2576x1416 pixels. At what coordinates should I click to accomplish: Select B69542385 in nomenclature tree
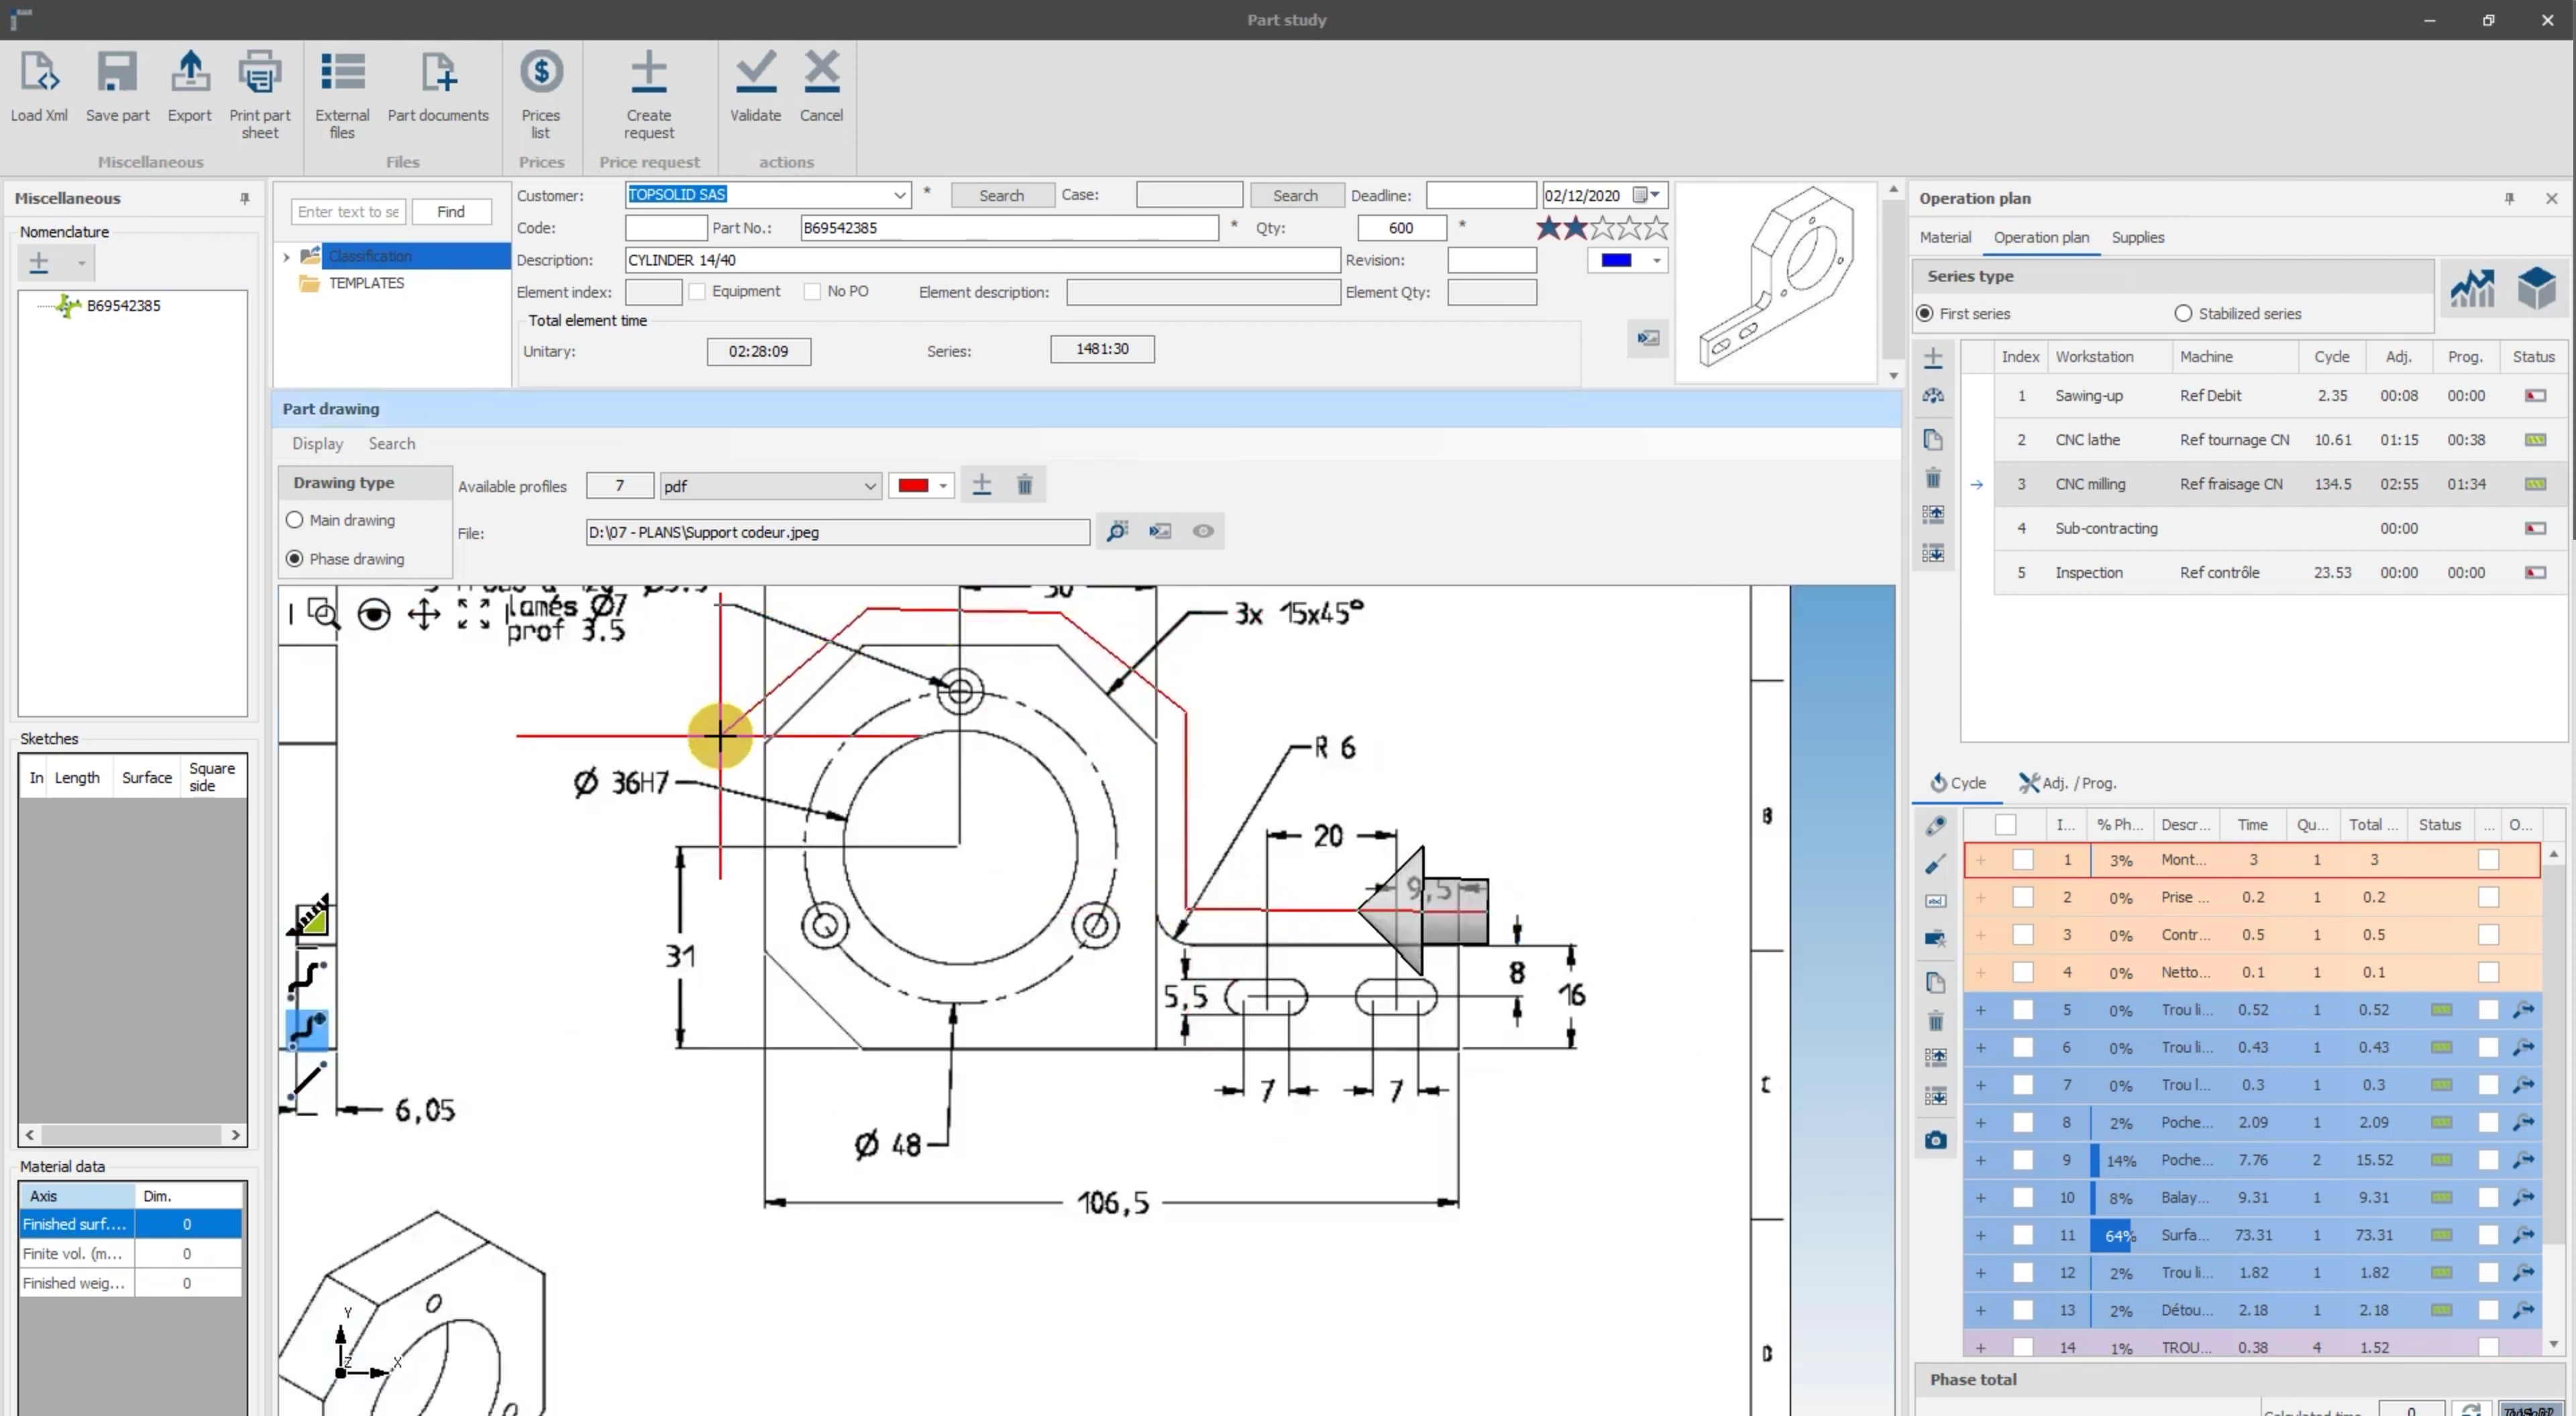pyautogui.click(x=123, y=306)
